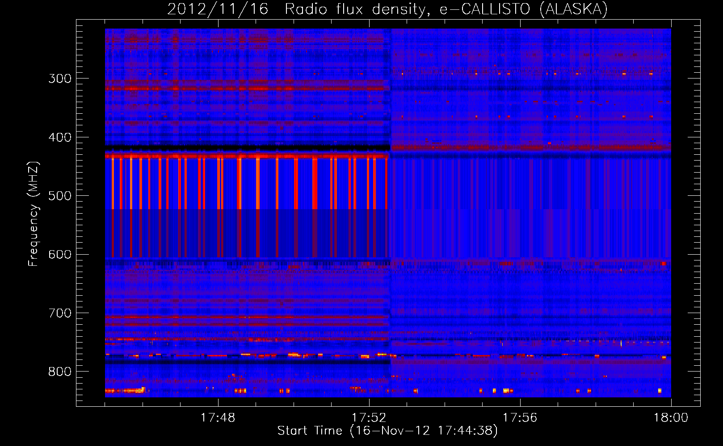Click the 17:56 time tick label
Viewport: 723px width, 446px height.
(520, 418)
